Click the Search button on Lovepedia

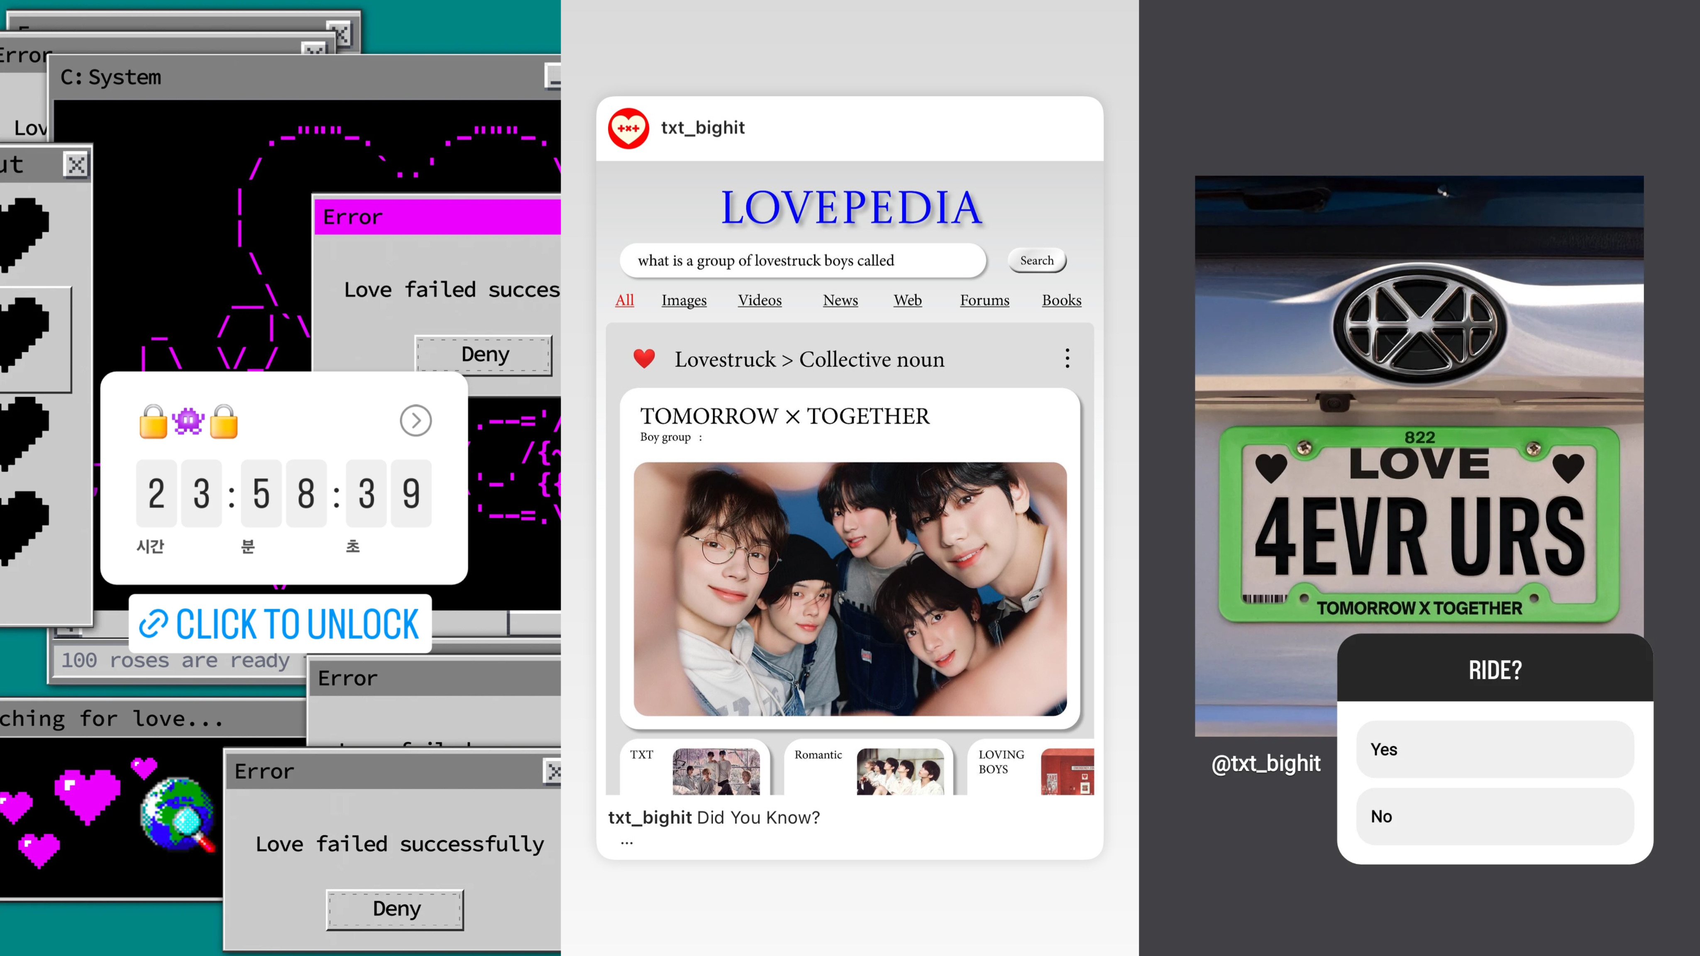1037,261
